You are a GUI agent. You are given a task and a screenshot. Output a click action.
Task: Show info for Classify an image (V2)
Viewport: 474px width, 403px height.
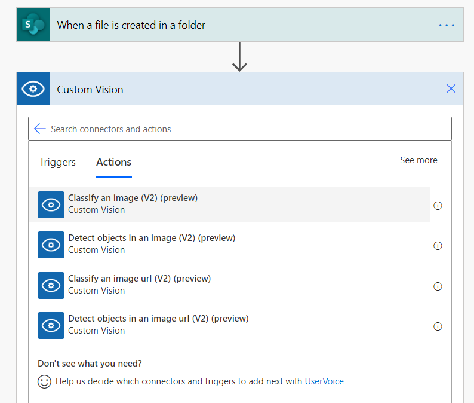[x=438, y=206]
